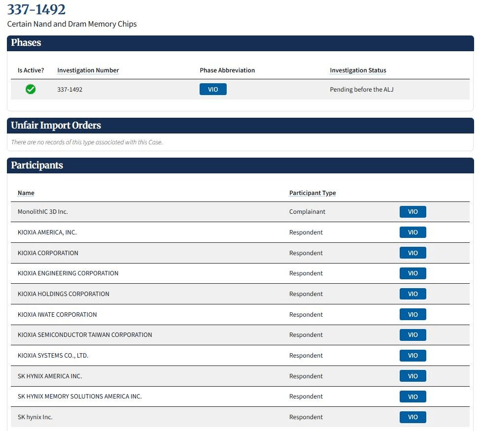The width and height of the screenshot is (480, 431).
Task: Click the Investigation Status column header
Action: coord(358,70)
